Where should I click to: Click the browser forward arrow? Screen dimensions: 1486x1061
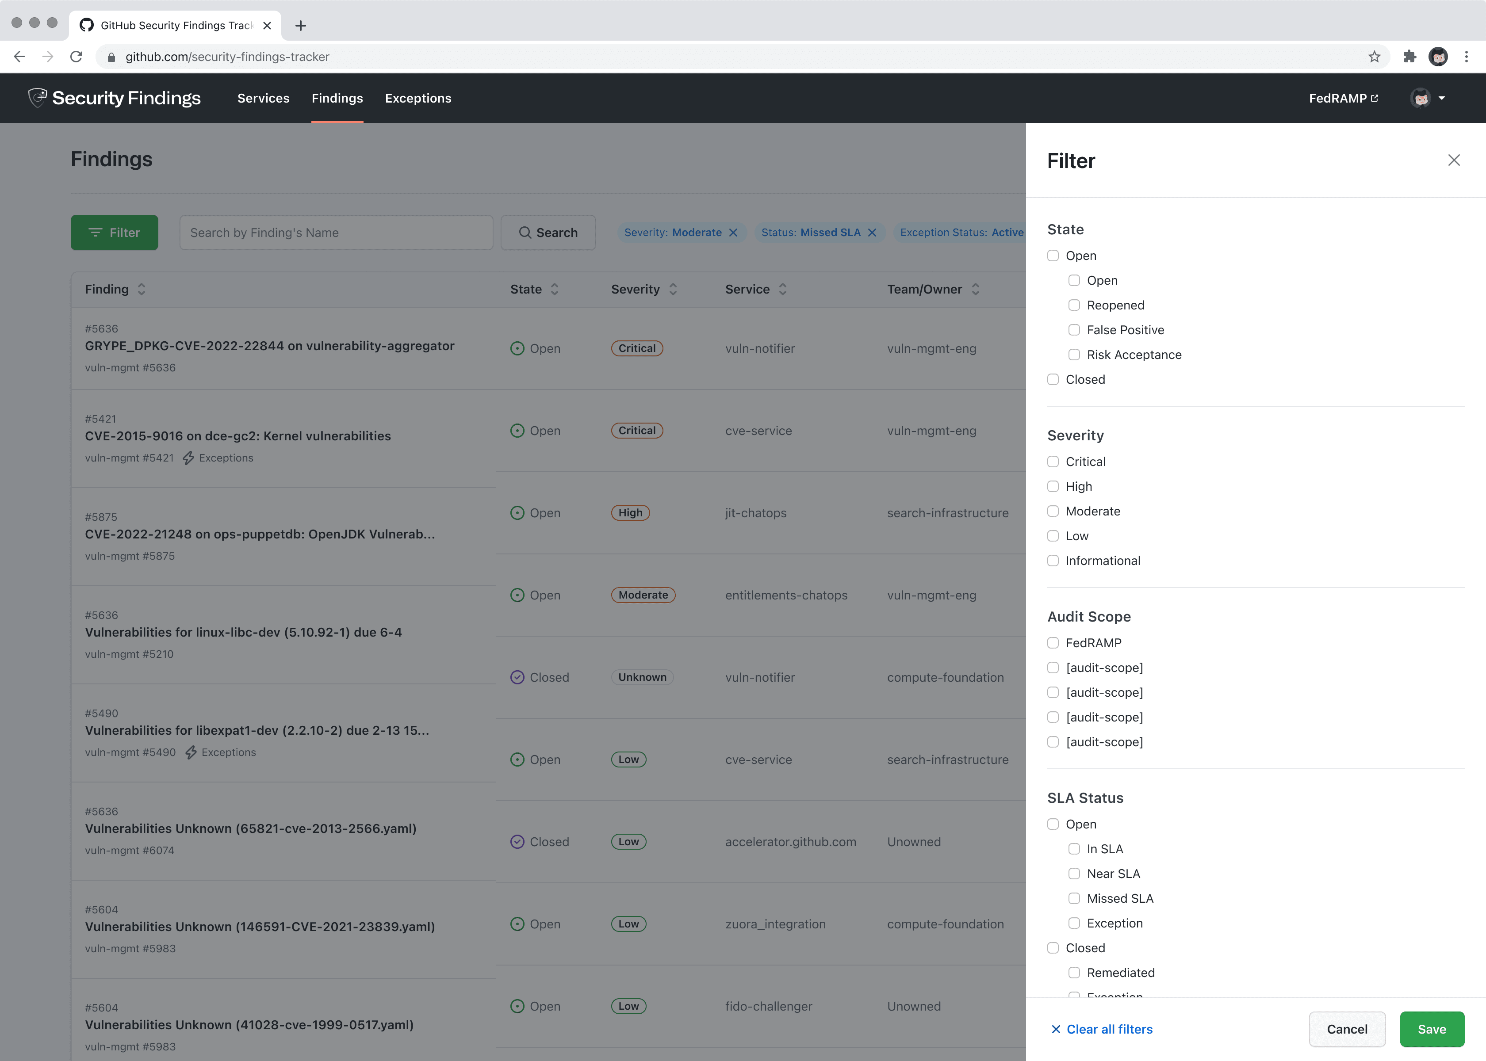[48, 57]
